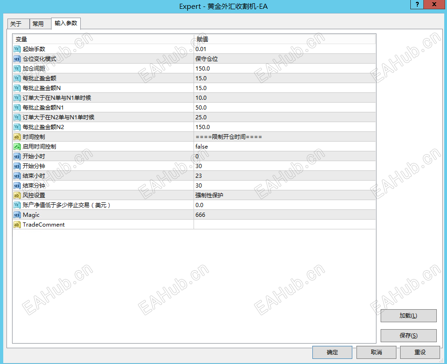447x364 pixels.
Task: Click the string icon beside 风控设置
Action: pyautogui.click(x=17, y=195)
